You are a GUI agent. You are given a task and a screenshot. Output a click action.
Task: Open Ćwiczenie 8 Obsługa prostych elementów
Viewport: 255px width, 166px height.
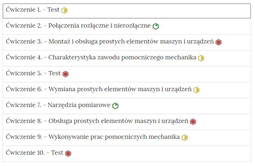[127, 122]
